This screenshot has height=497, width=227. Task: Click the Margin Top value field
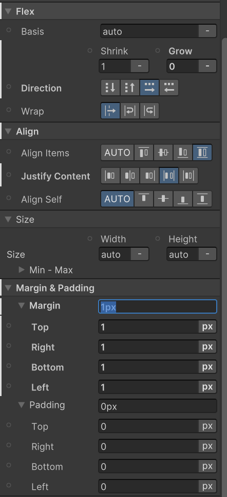point(148,327)
